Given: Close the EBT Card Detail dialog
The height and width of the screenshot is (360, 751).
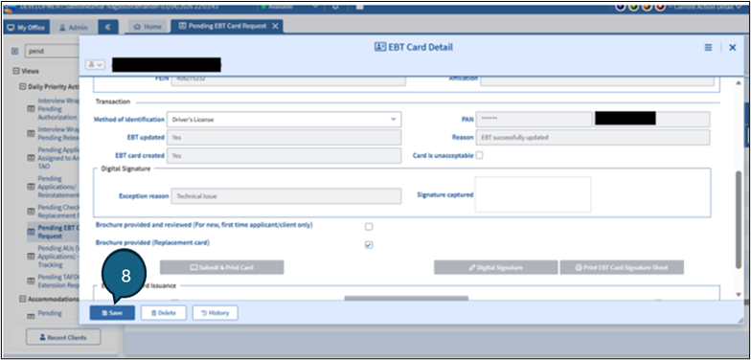Looking at the screenshot, I should [x=732, y=48].
